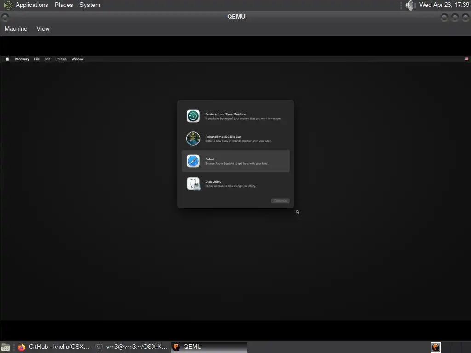Open the Window menu
471x353 pixels.
click(x=77, y=59)
